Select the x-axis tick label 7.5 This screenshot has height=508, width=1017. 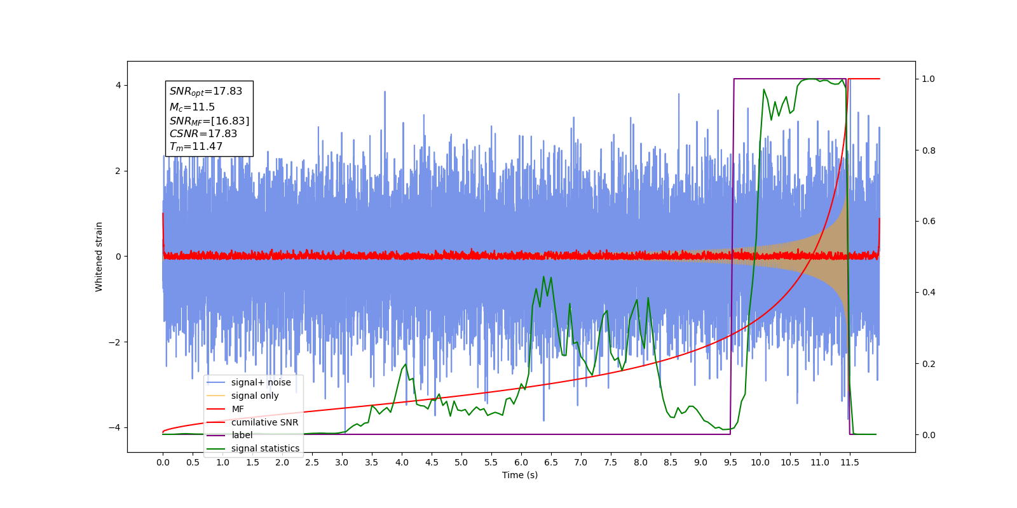611,462
